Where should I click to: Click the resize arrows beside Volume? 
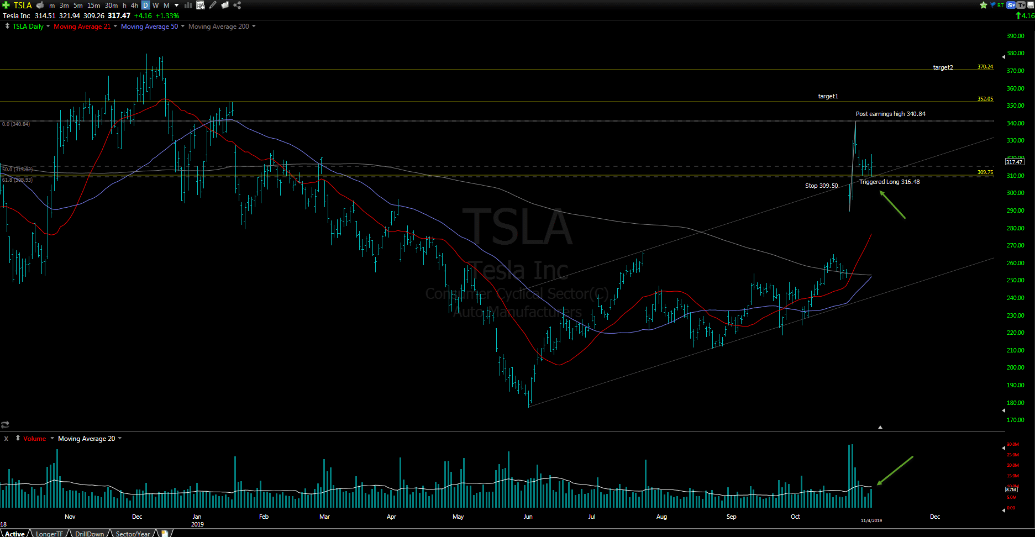[18, 438]
